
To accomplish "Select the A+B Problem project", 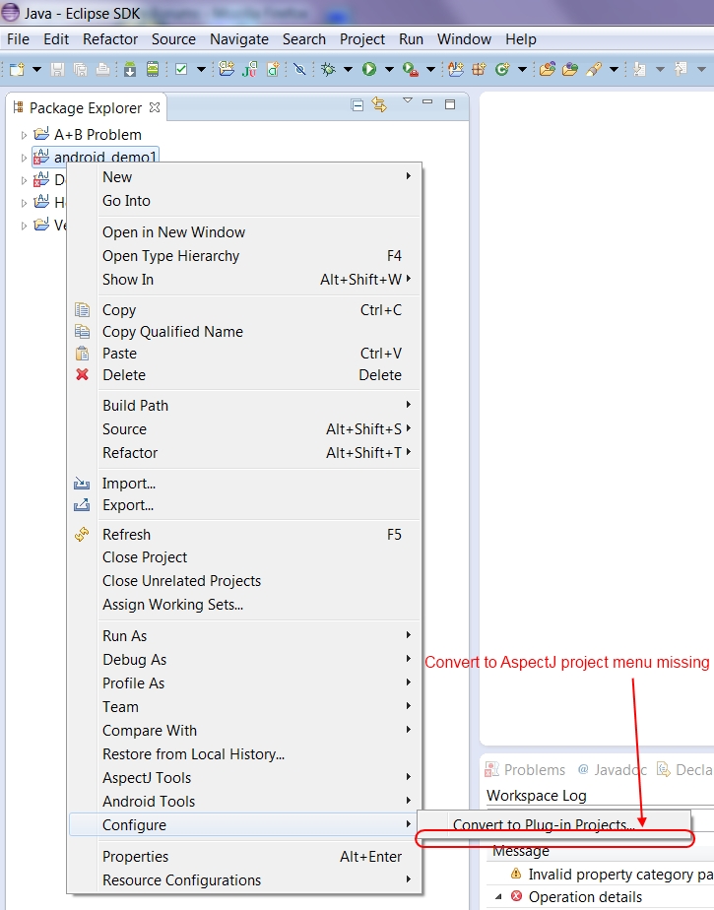I will point(97,135).
